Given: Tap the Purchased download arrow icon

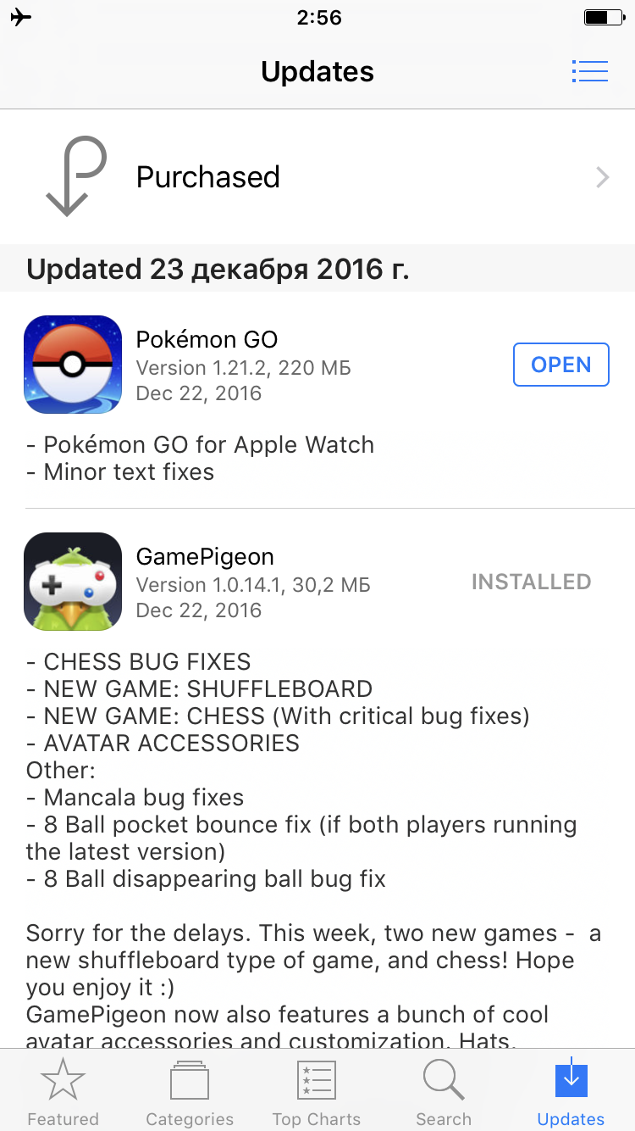Looking at the screenshot, I should point(76,177).
